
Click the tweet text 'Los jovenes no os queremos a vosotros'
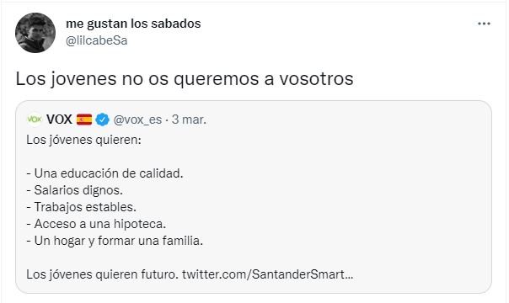point(185,79)
